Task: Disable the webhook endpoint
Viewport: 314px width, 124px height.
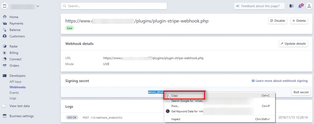Action: (x=278, y=21)
